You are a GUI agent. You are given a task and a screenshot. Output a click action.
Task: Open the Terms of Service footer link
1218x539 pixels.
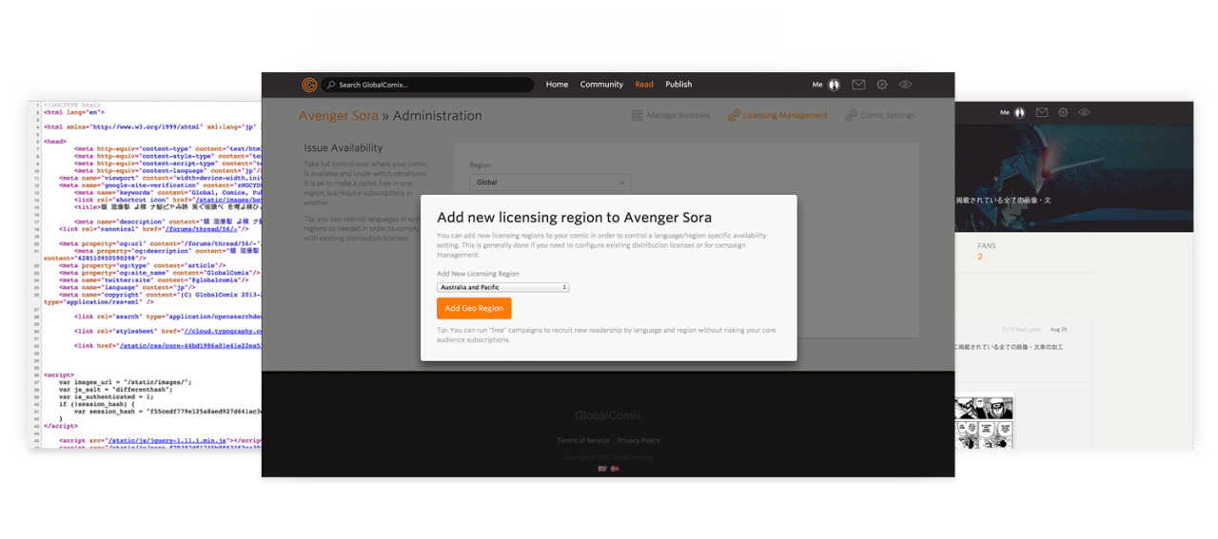coord(583,441)
